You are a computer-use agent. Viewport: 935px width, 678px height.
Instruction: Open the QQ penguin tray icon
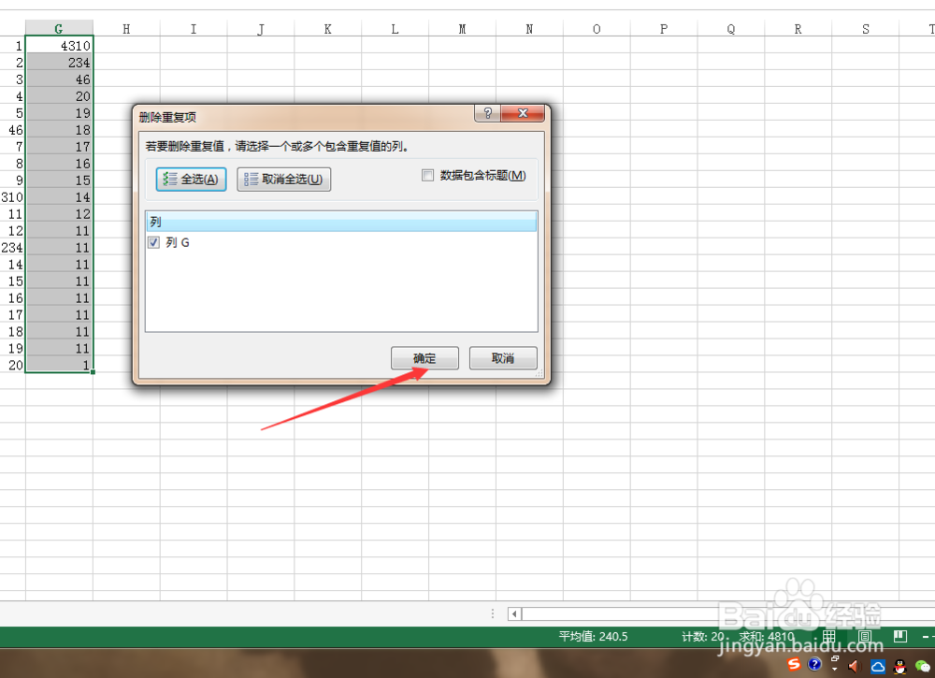coord(900,666)
